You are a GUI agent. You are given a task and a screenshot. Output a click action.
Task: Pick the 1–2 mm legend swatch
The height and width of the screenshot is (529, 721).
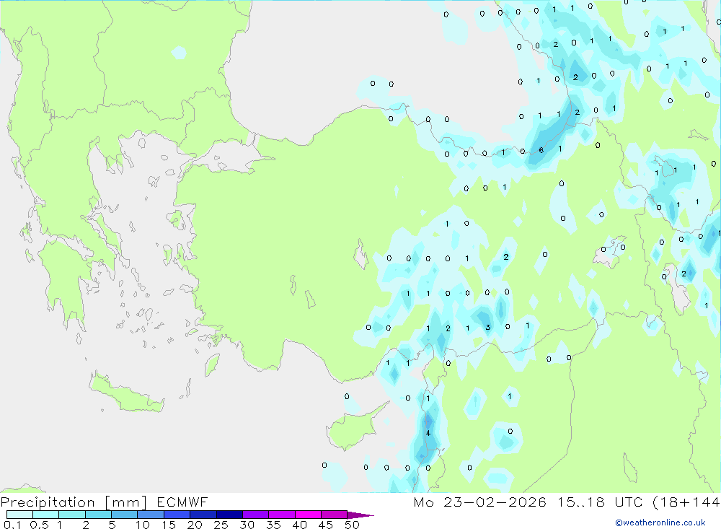(x=71, y=515)
